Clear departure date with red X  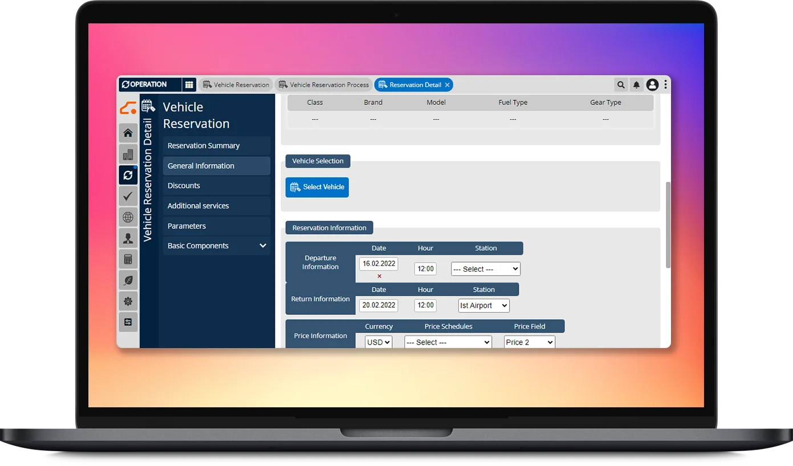coord(379,276)
